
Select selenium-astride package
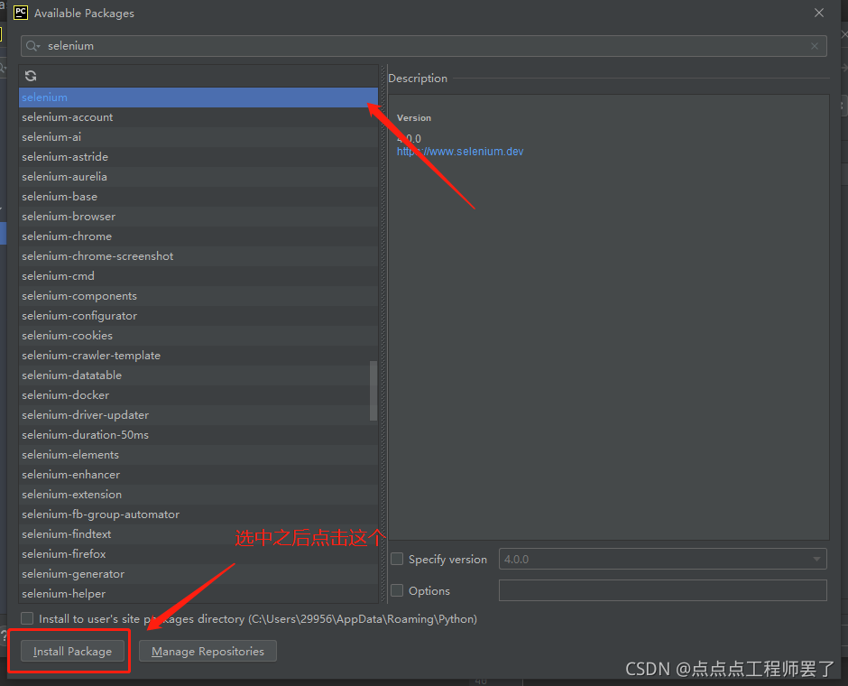click(x=198, y=157)
